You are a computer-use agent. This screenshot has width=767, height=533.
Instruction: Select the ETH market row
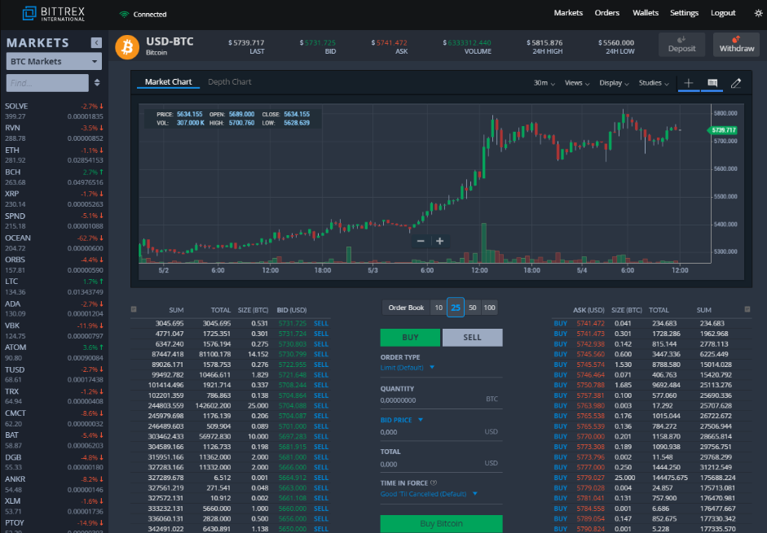[54, 155]
